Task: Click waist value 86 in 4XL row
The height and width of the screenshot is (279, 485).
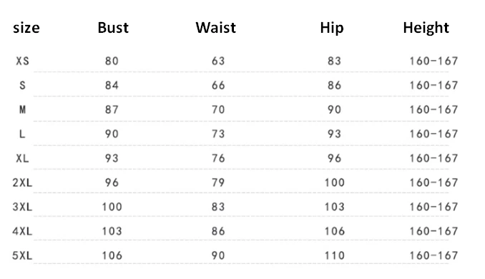Action: [x=218, y=231]
